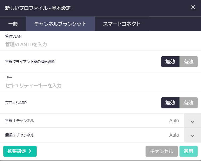
Task: Open 拡張設定 advanced settings
Action: [20, 151]
